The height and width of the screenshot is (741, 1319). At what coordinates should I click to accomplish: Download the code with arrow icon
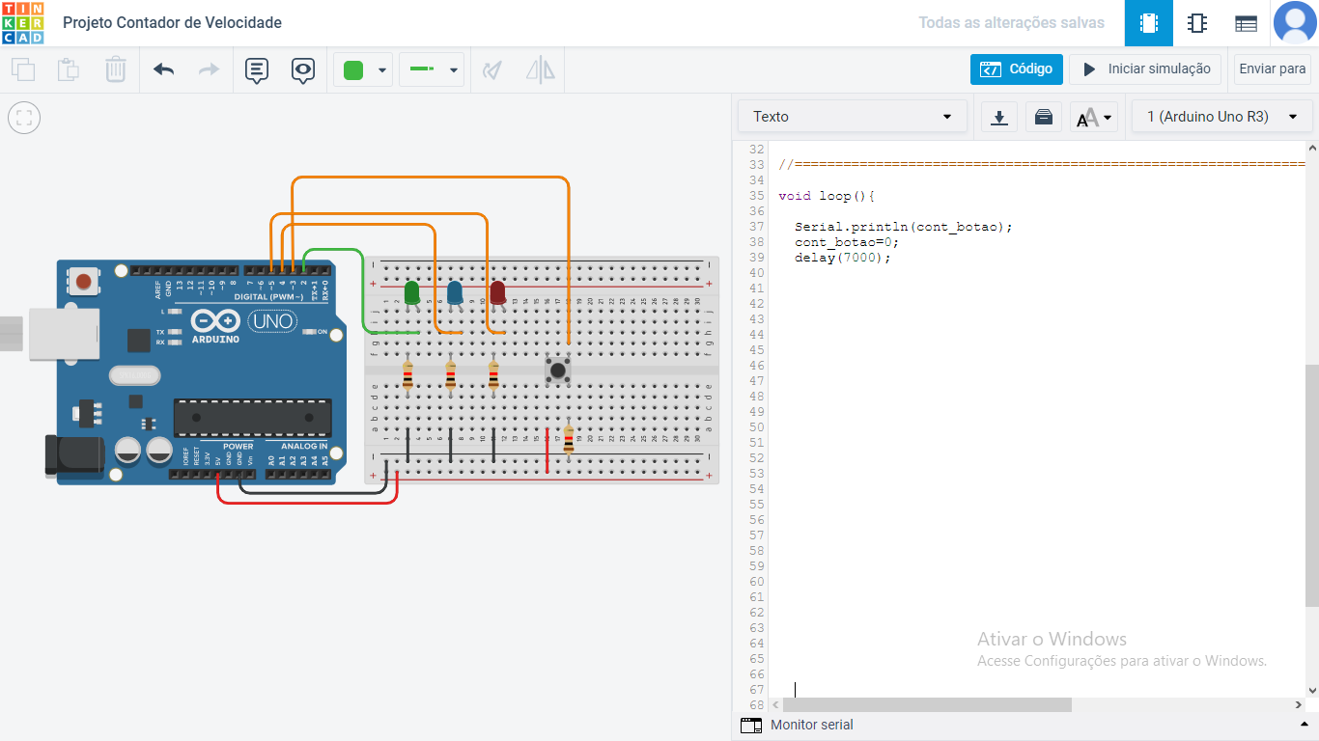[x=999, y=117]
